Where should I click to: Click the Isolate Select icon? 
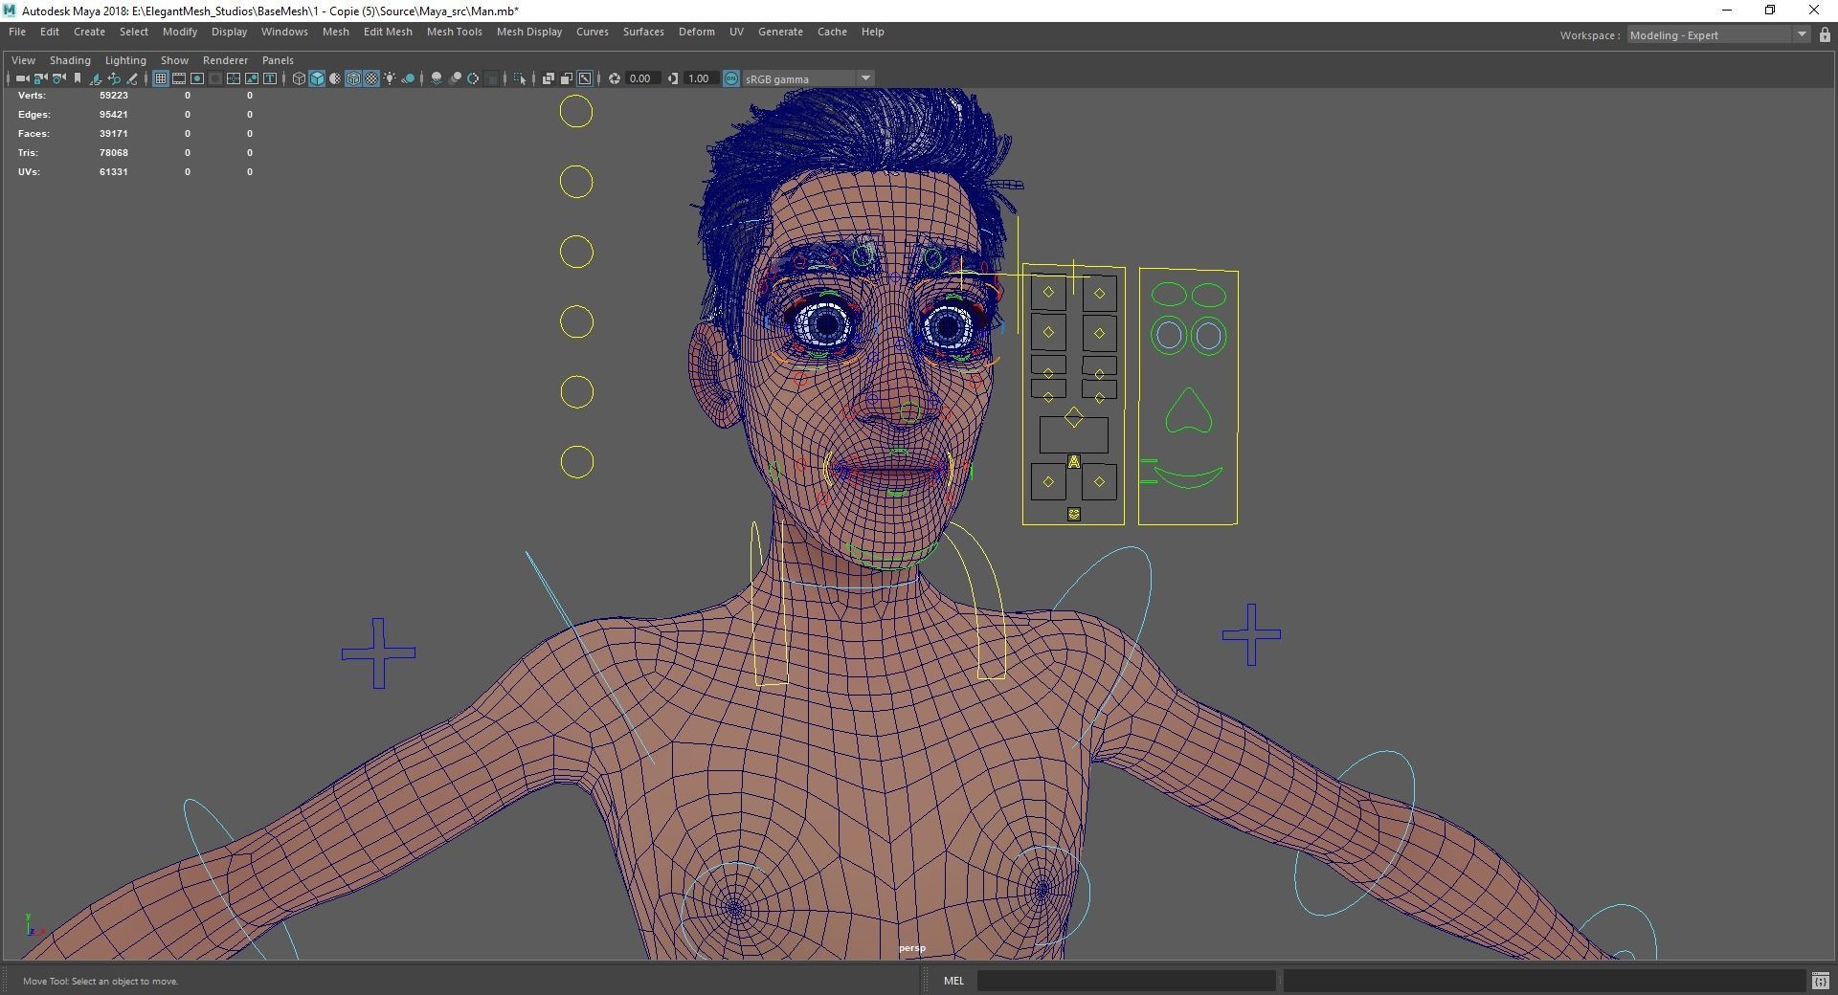coord(520,78)
